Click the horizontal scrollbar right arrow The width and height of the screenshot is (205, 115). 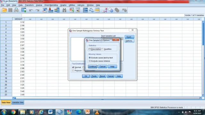[x=201, y=98]
